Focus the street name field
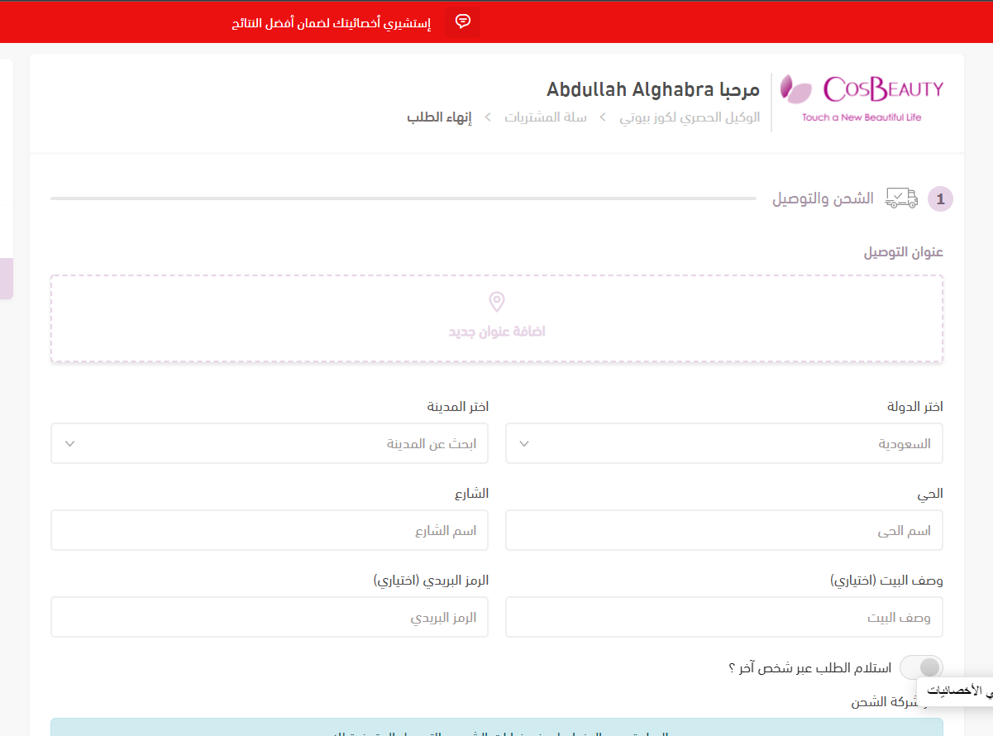993x736 pixels. pos(269,531)
